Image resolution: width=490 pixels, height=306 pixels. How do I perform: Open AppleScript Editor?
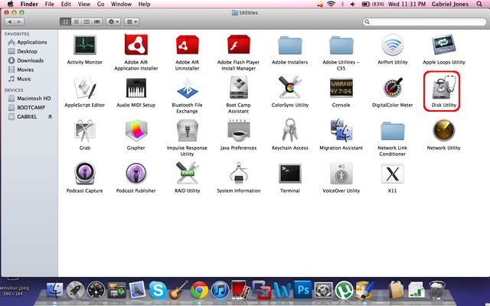coord(85,88)
